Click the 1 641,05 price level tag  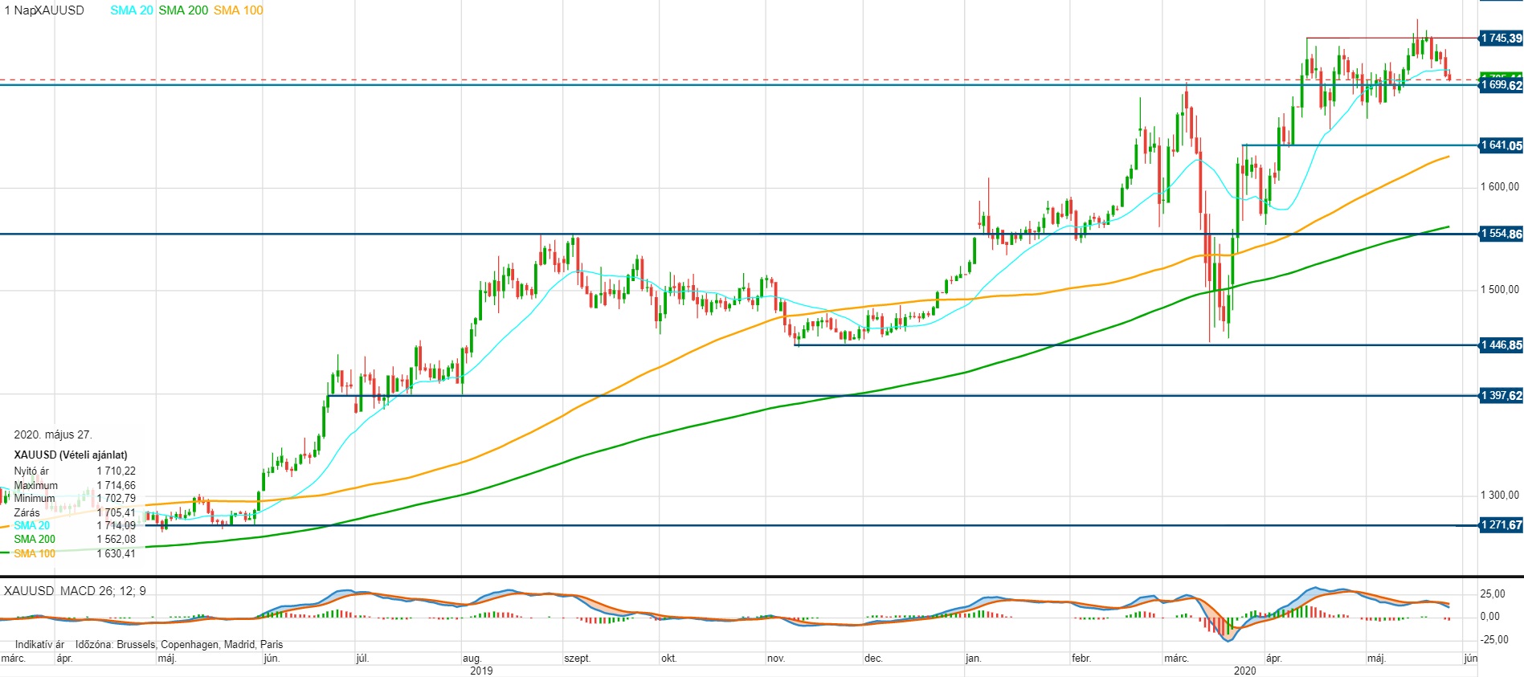coord(1502,145)
